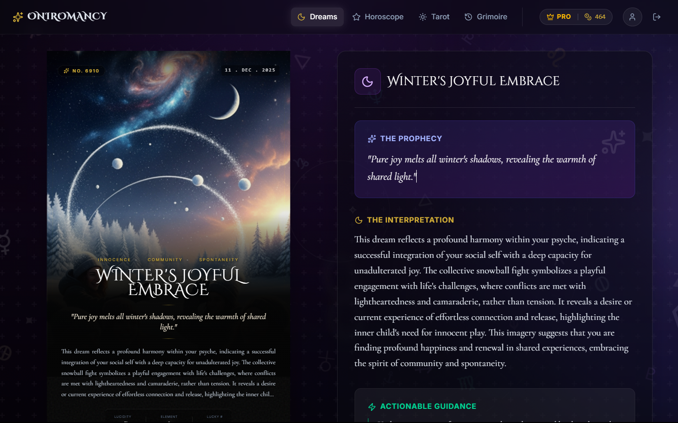
Task: Click the moon icon beside The Interpretation
Action: coord(359,220)
